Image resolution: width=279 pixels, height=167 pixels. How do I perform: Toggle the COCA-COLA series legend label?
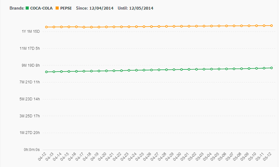tap(42, 8)
